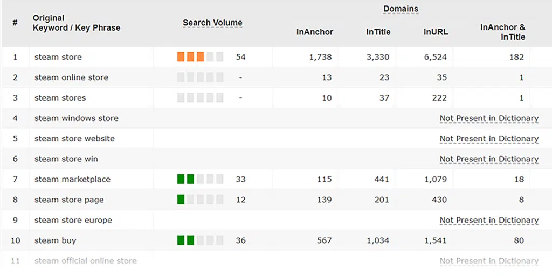
Task: Click the InAnchor & InTitle column header
Action: (502, 32)
